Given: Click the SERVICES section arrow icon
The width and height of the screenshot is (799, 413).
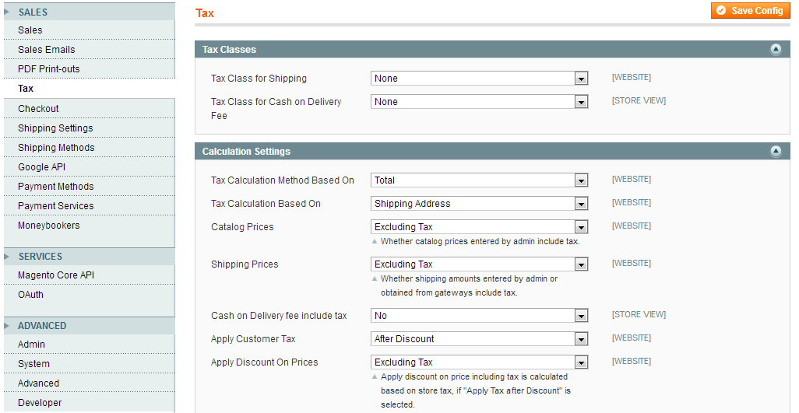Looking at the screenshot, I should tap(7, 256).
